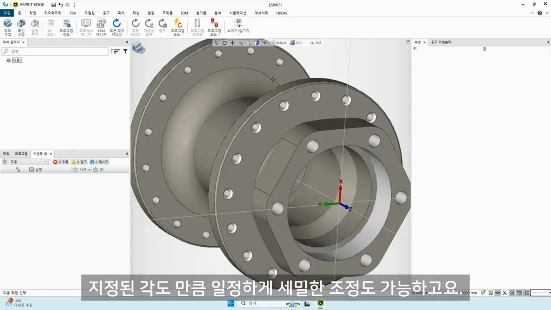Open the Windows Start menu
This screenshot has width=551, height=310.
point(231,304)
